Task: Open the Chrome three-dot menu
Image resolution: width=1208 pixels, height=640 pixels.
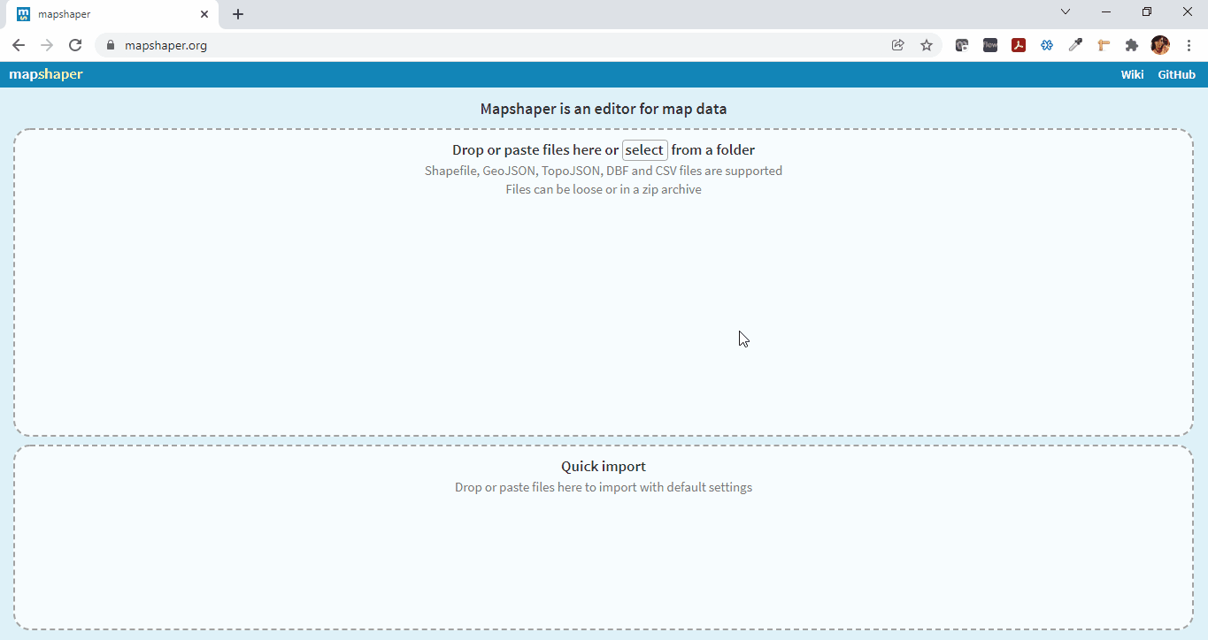Action: click(1189, 45)
